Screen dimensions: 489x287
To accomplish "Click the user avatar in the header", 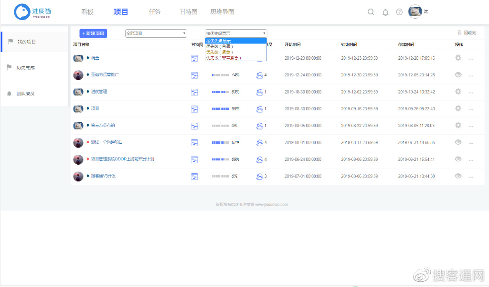I will (x=415, y=11).
